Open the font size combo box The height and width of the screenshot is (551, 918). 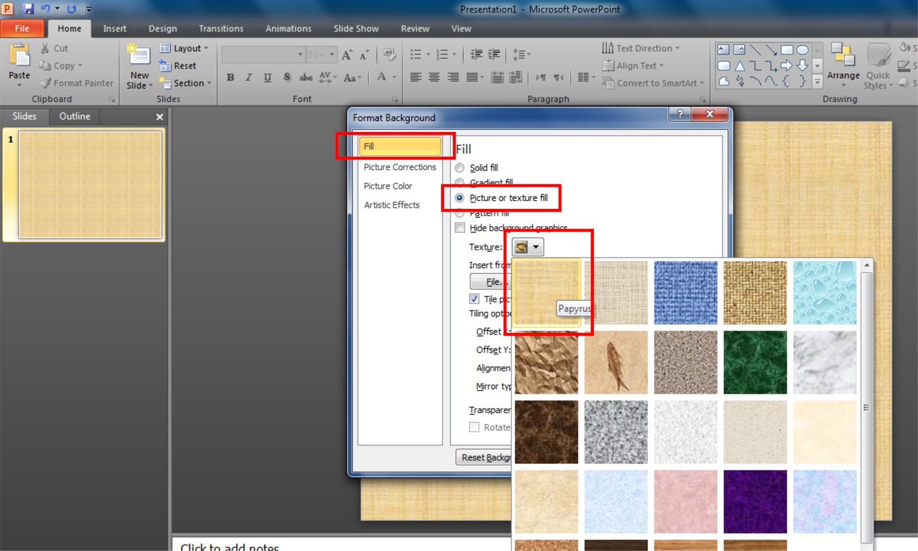321,55
